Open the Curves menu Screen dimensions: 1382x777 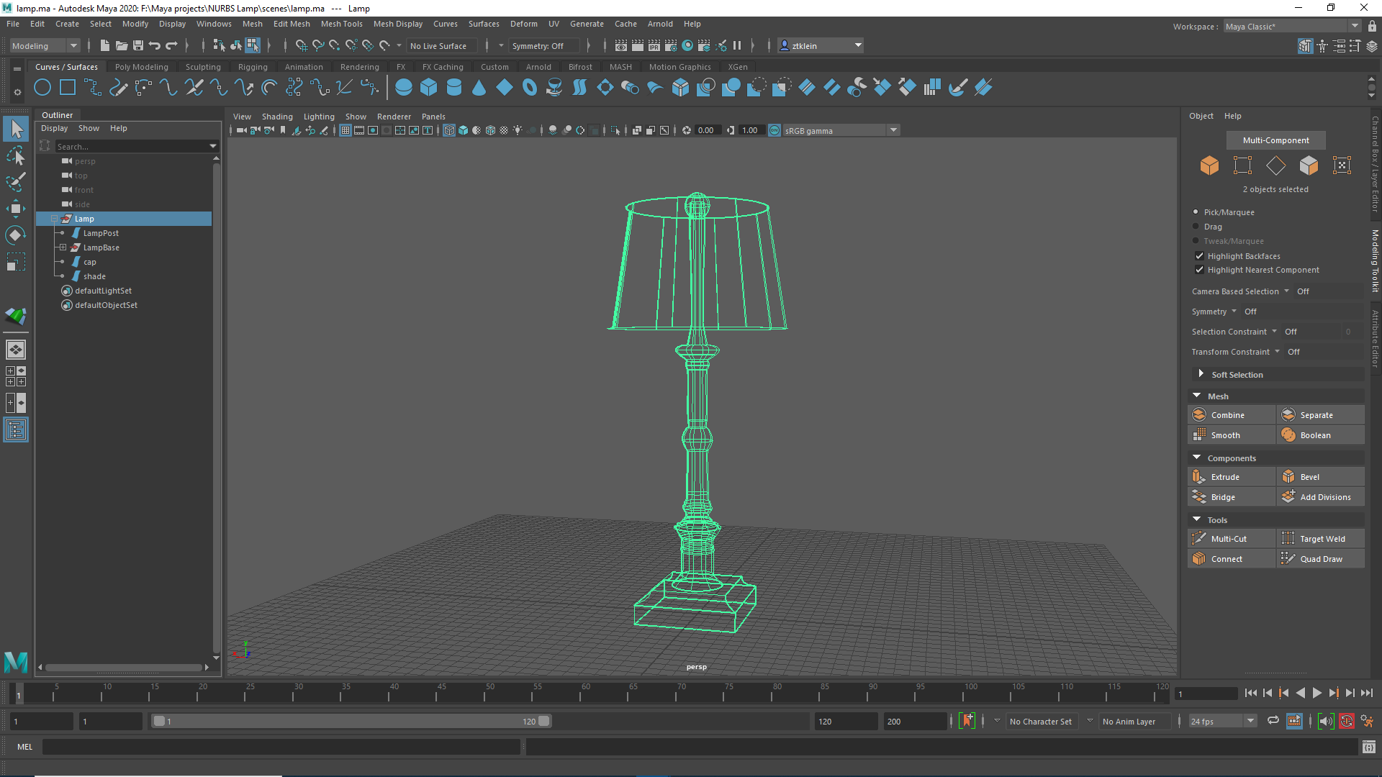point(446,24)
